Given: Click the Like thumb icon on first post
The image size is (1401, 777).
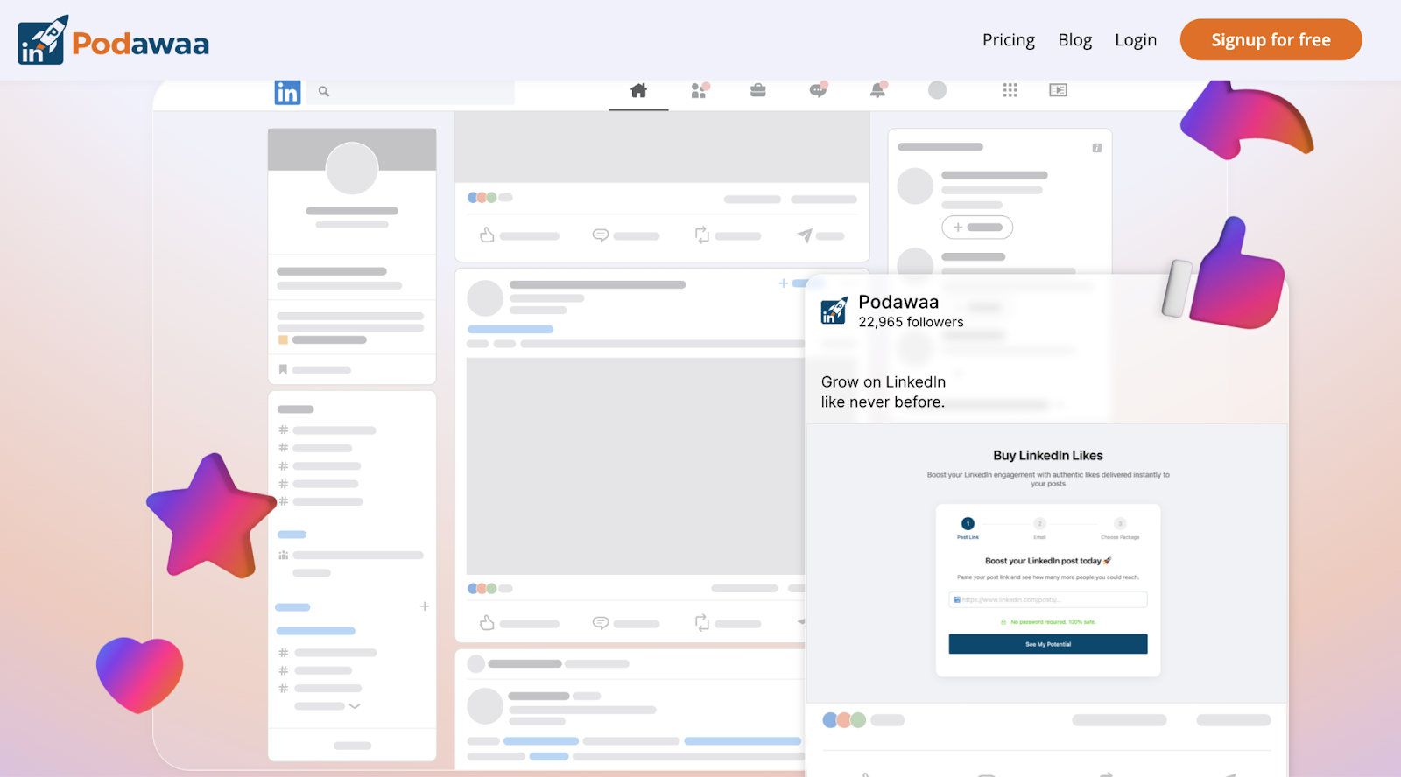Looking at the screenshot, I should [488, 234].
